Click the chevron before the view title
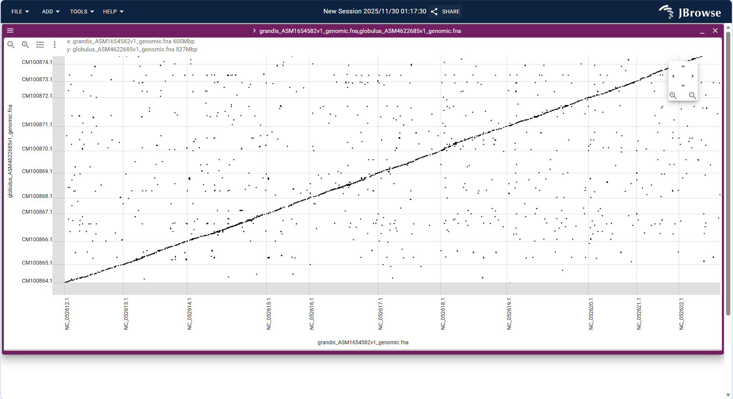This screenshot has width=733, height=399. 254,31
